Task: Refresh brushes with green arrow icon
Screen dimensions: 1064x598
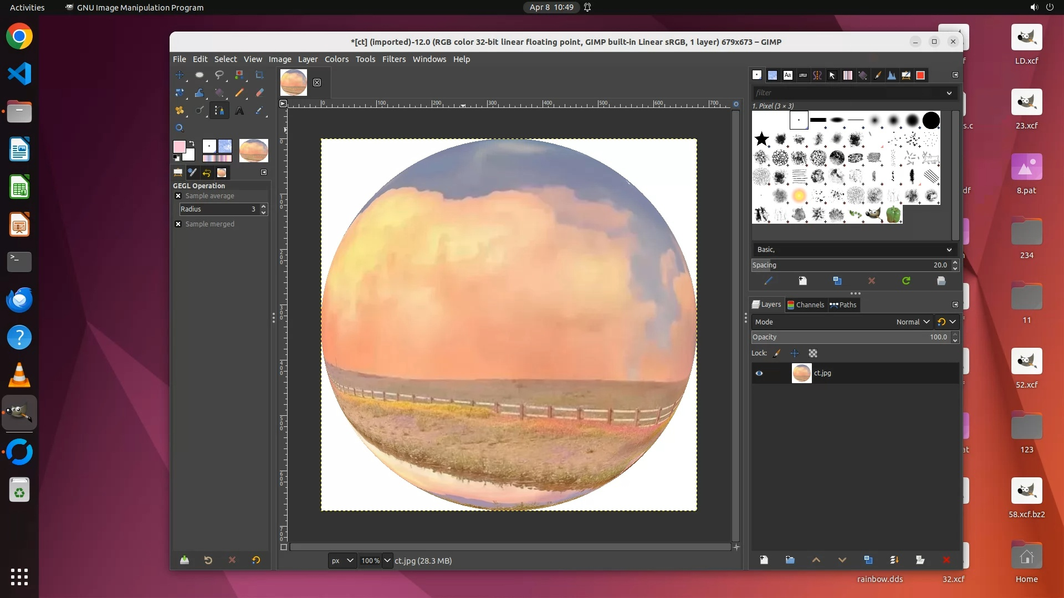Action: [906, 281]
